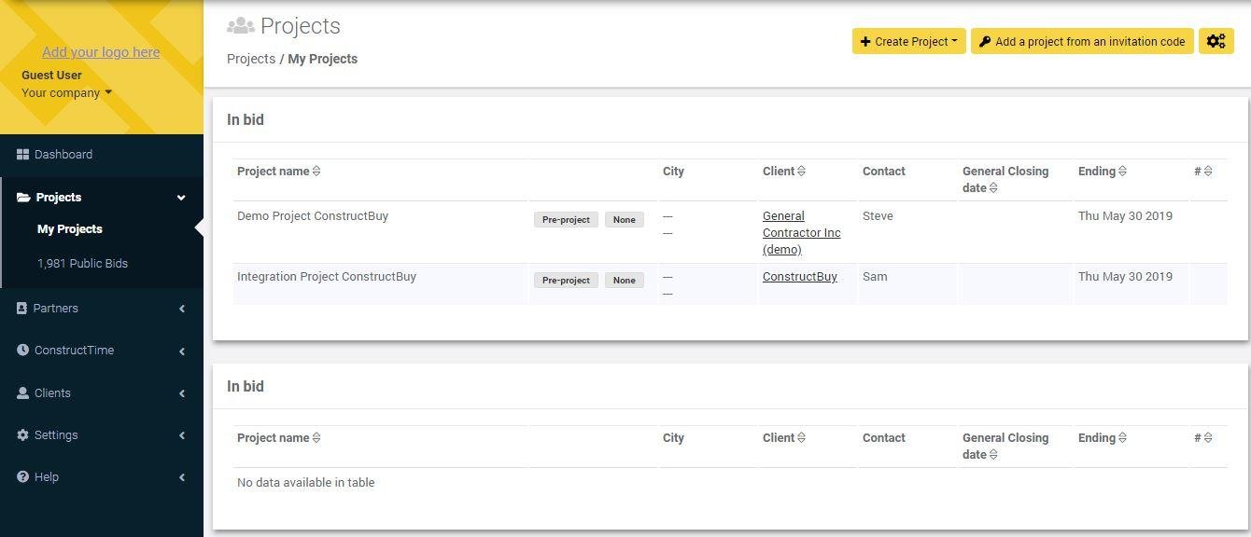Open the Create Project dropdown
Image resolution: width=1251 pixels, height=537 pixels.
tap(908, 41)
